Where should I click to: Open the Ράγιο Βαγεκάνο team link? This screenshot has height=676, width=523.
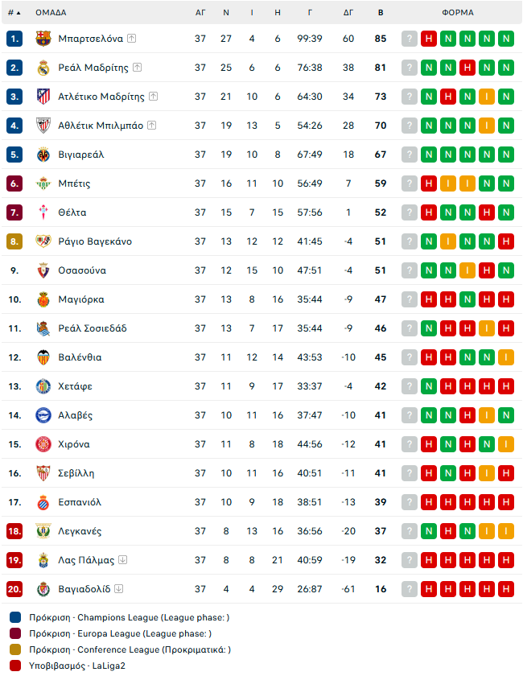coord(95,241)
